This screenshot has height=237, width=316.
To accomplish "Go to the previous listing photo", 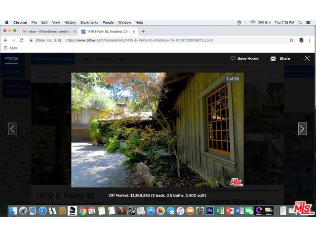I will coord(13,129).
